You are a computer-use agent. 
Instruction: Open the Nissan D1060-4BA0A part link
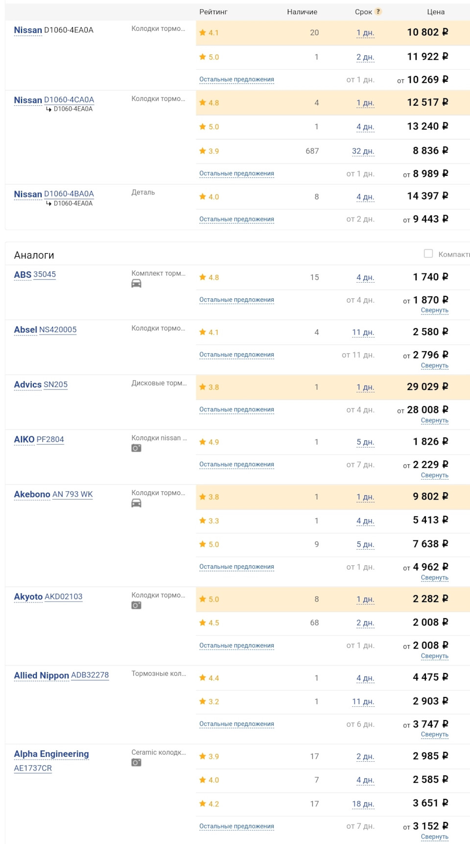pyautogui.click(x=69, y=194)
